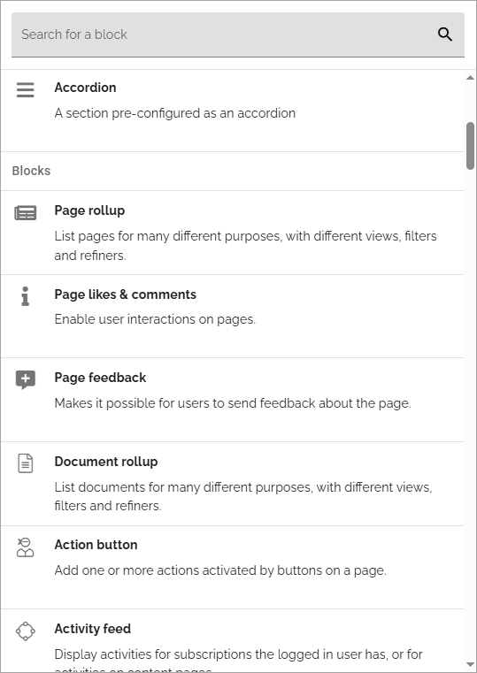
Task: Click the Activity feed circle icon
Action: pos(26,631)
